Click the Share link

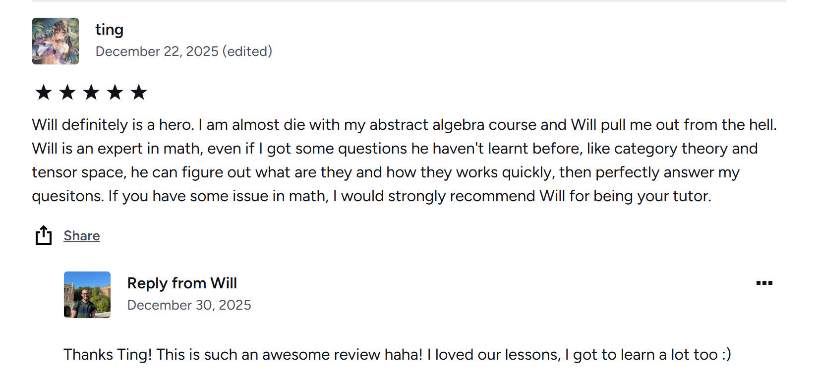(82, 236)
